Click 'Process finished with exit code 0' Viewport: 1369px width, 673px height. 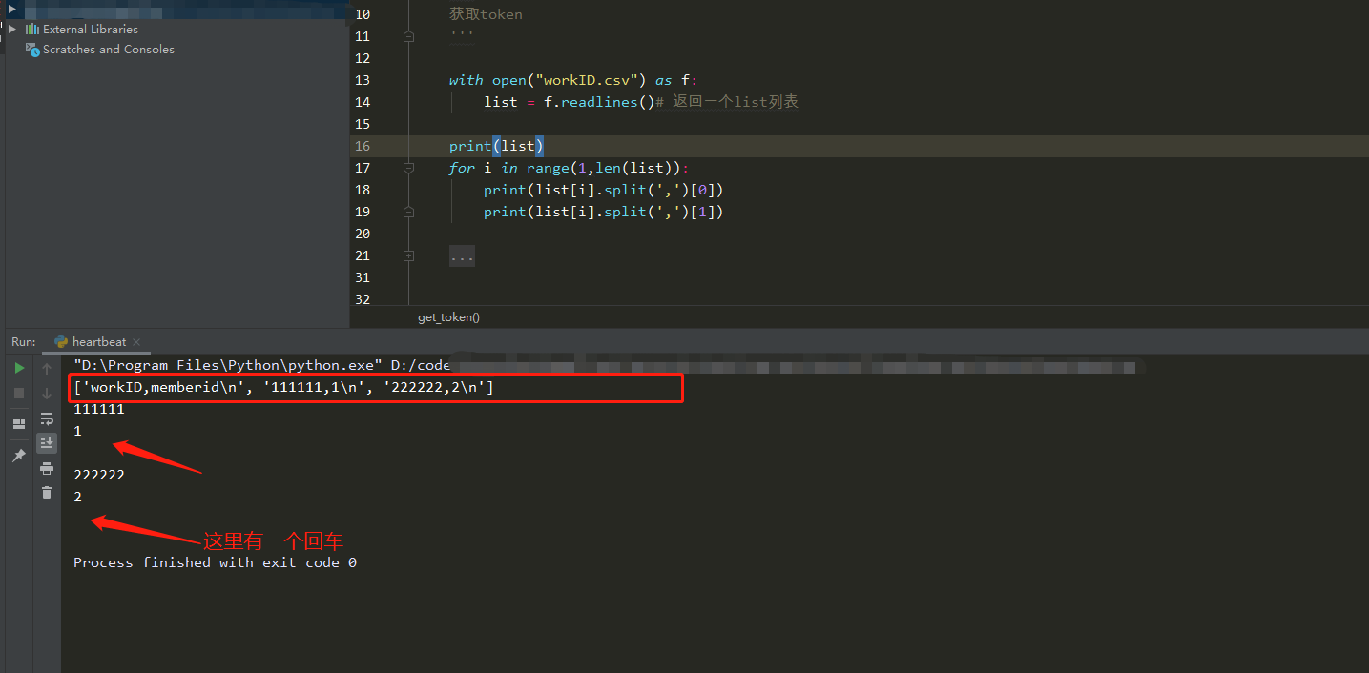coord(215,562)
